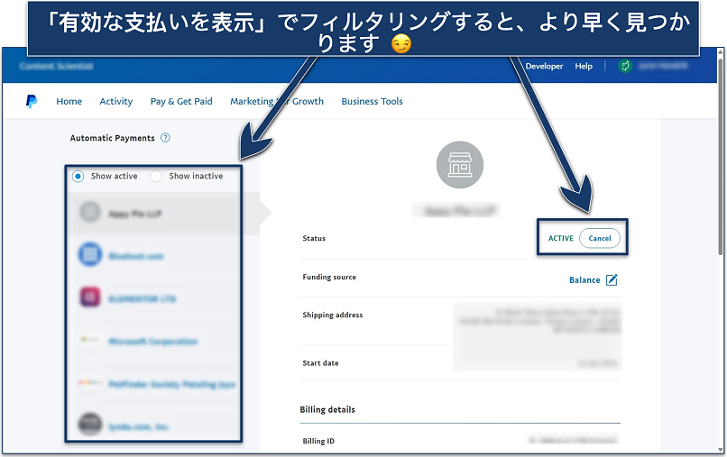The width and height of the screenshot is (727, 457).
Task: Open the Developer link in header
Action: click(544, 67)
